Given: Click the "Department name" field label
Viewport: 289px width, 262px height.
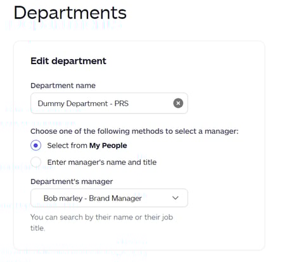Looking at the screenshot, I should [x=63, y=86].
